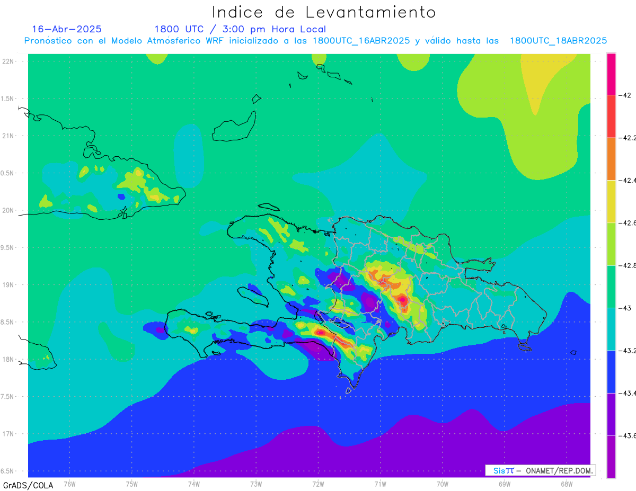Select the '69W' longitude label
Viewport: 636px width, 491px height.
[x=505, y=484]
